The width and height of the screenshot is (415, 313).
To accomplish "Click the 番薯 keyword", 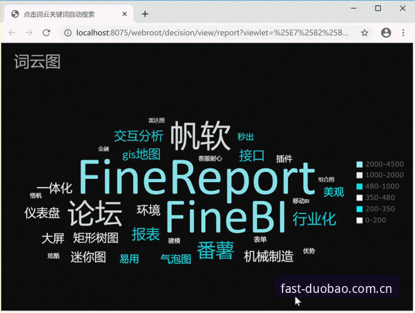I will [216, 250].
